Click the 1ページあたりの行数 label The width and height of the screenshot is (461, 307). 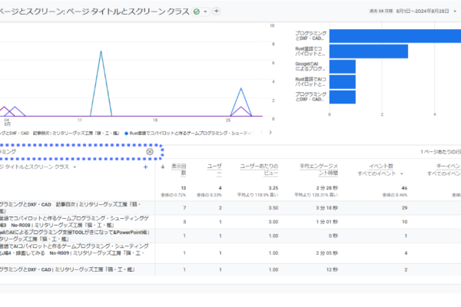[x=440, y=152]
